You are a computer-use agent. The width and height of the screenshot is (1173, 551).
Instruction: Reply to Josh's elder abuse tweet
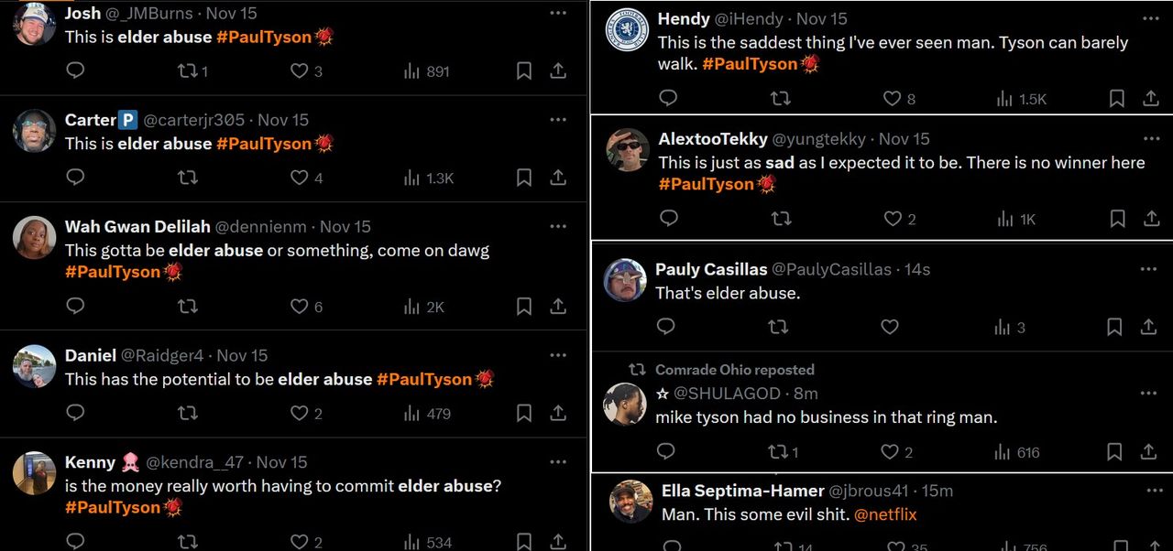[x=76, y=70]
